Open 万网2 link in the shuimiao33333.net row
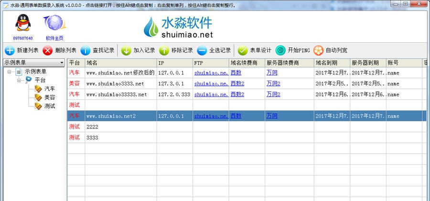Image resolution: width=430 pixels, height=201 pixels. tap(273, 95)
